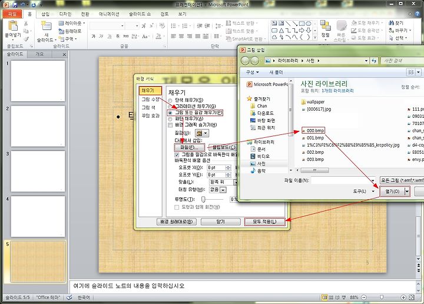The width and height of the screenshot is (424, 304).
Task: Click the New Slide (새 슬라이드) icon
Action: [47, 26]
